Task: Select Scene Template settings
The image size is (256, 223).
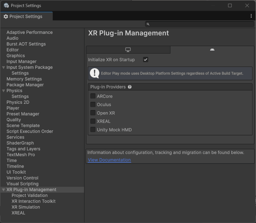Action: coord(23,126)
